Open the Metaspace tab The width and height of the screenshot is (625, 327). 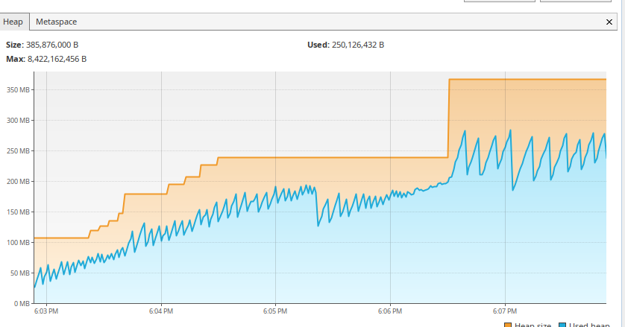pyautogui.click(x=56, y=22)
